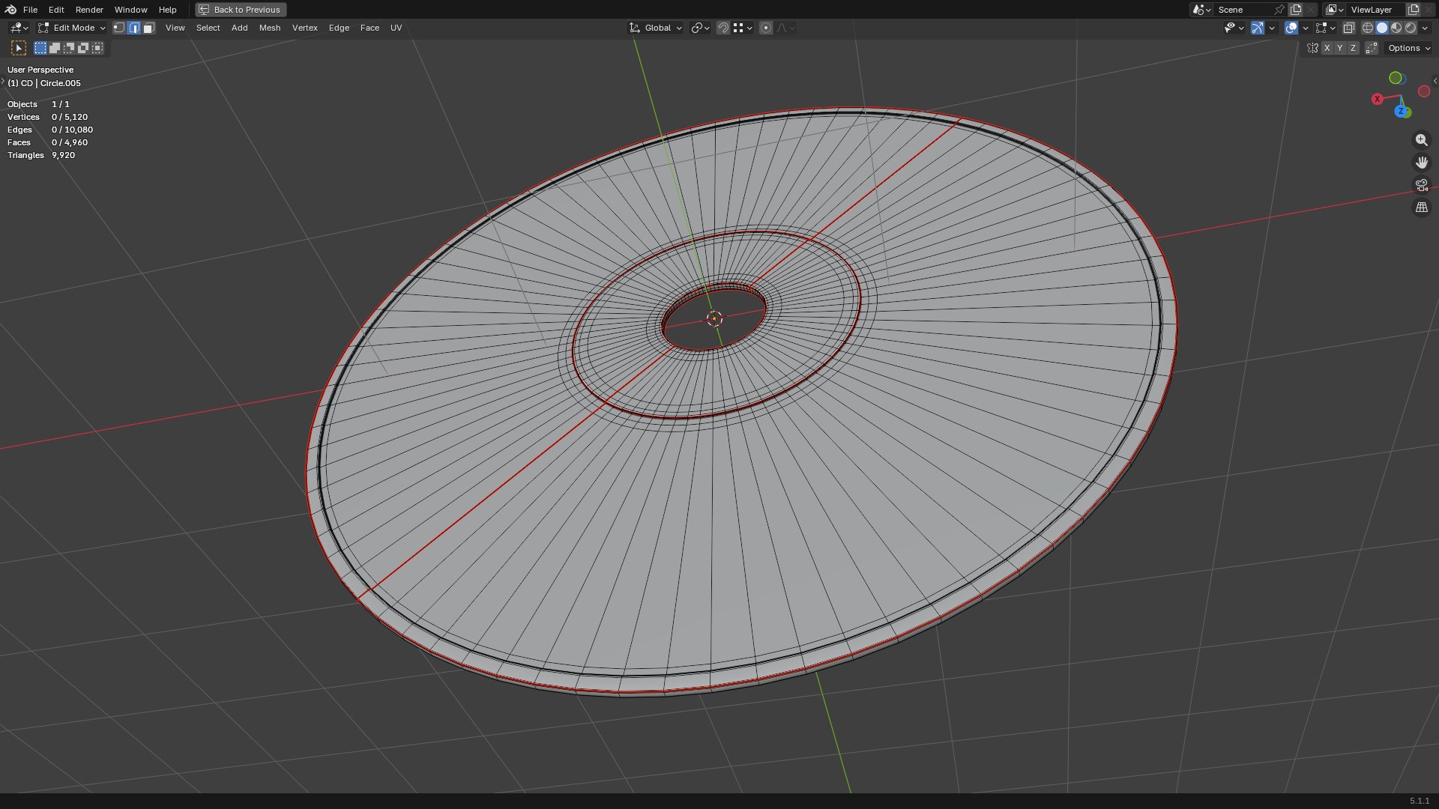This screenshot has height=809, width=1439.
Task: Switch perspective/orthographic grid icon
Action: point(1421,207)
